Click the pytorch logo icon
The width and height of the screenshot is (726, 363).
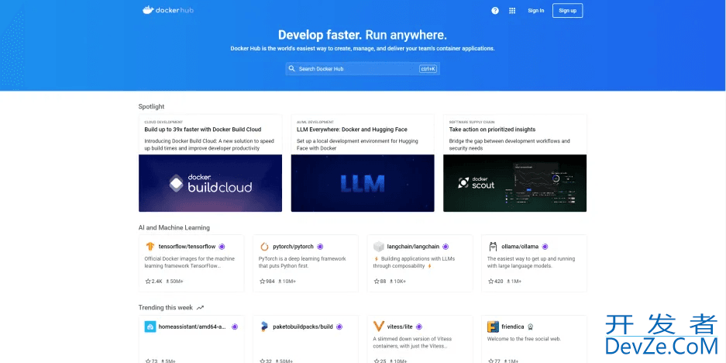(x=264, y=246)
